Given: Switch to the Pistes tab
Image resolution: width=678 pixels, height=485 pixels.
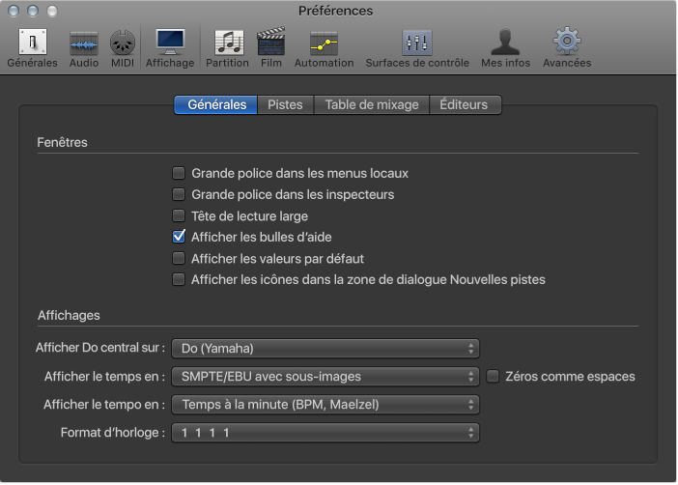Looking at the screenshot, I should click(x=285, y=104).
